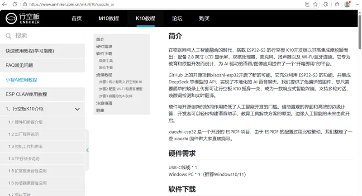Open FAQ常见问题 in the sidebar

tap(43, 65)
